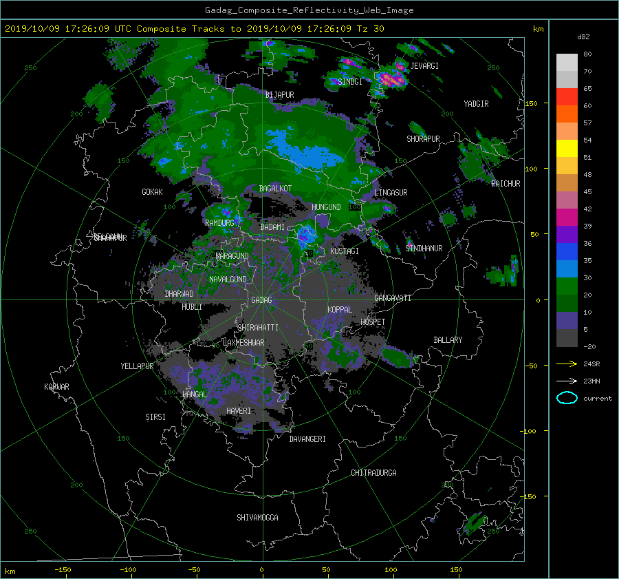Click the GADAG radar center label

click(261, 300)
